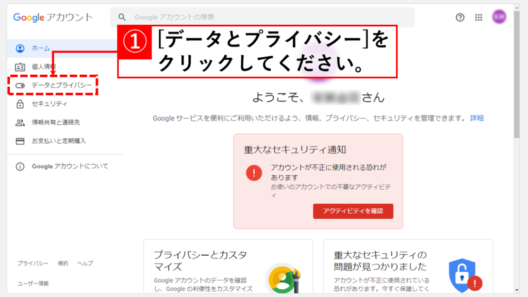Image resolution: width=528 pixels, height=297 pixels.
Task: Click the アクティビティを確認 button
Action: tap(353, 211)
